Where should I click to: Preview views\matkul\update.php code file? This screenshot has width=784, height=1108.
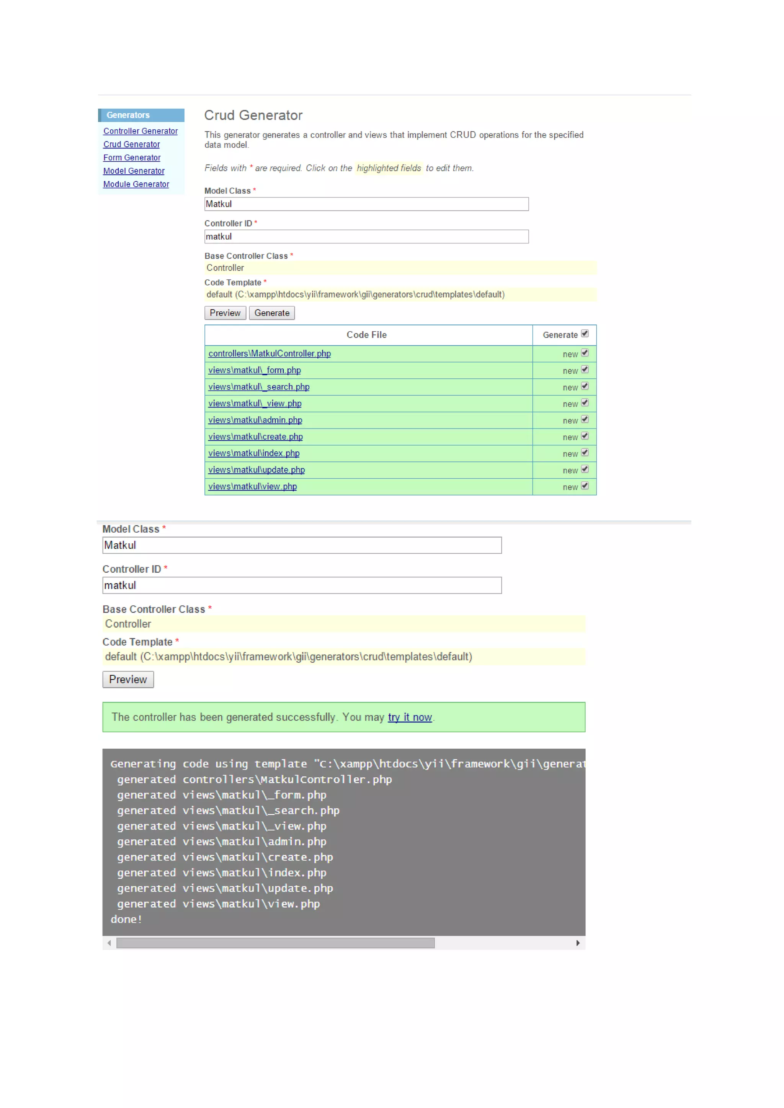[x=256, y=470]
